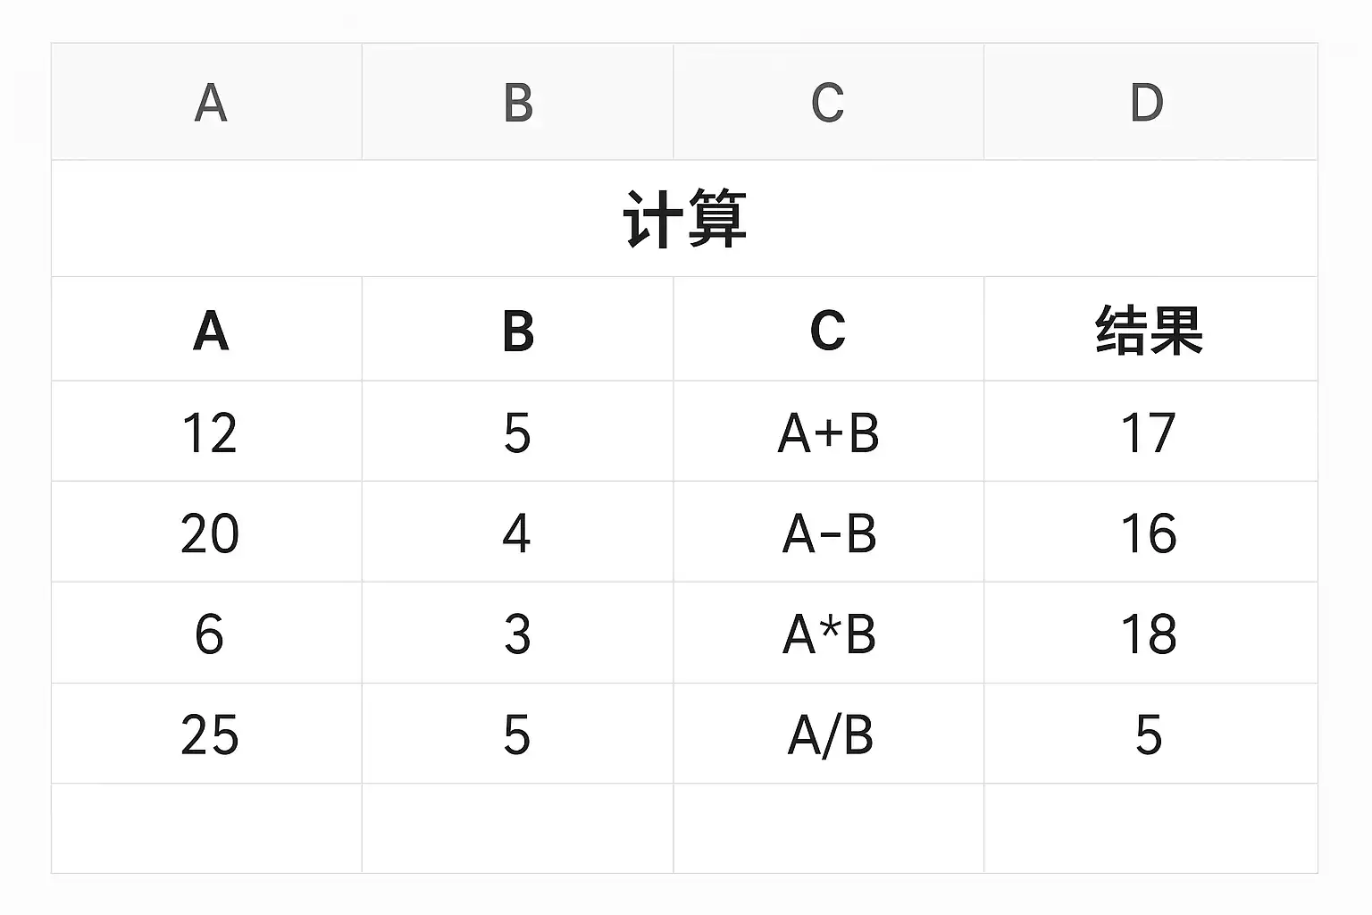Click the cell containing A+B
This screenshot has height=915, width=1372.
pos(829,432)
